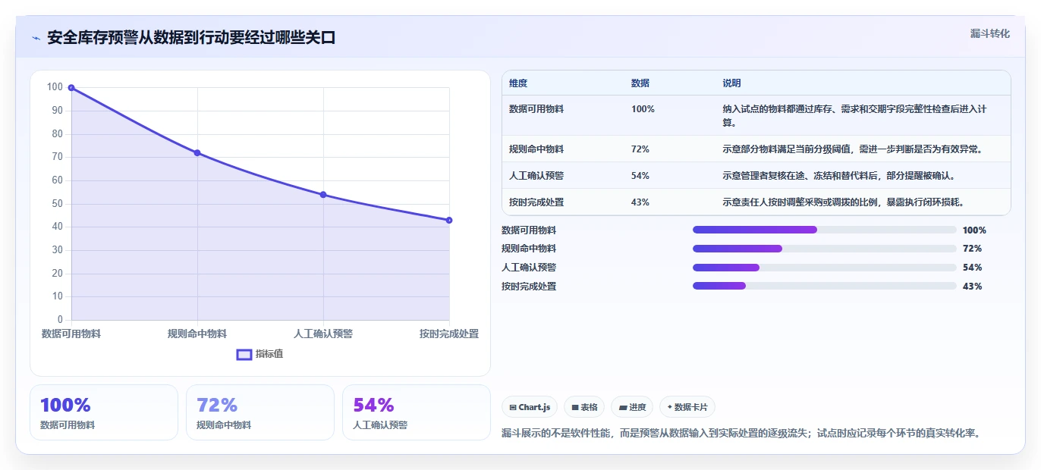
Task: Click description starting 示意管理者复核
Action: tap(838, 176)
